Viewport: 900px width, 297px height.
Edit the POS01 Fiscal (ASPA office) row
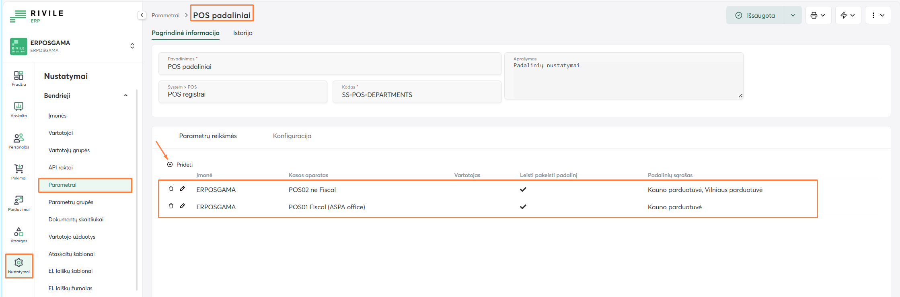183,206
